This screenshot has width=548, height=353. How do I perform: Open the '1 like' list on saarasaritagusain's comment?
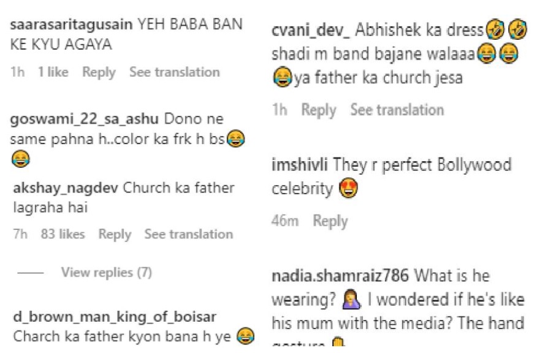pyautogui.click(x=53, y=72)
